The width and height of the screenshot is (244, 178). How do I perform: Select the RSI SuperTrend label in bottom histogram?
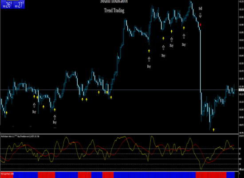pos(7,174)
